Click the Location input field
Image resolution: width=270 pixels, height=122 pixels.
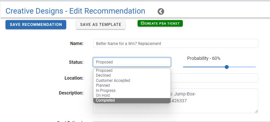214,78
